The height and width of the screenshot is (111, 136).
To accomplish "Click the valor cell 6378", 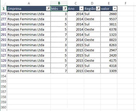I will (109, 29).
